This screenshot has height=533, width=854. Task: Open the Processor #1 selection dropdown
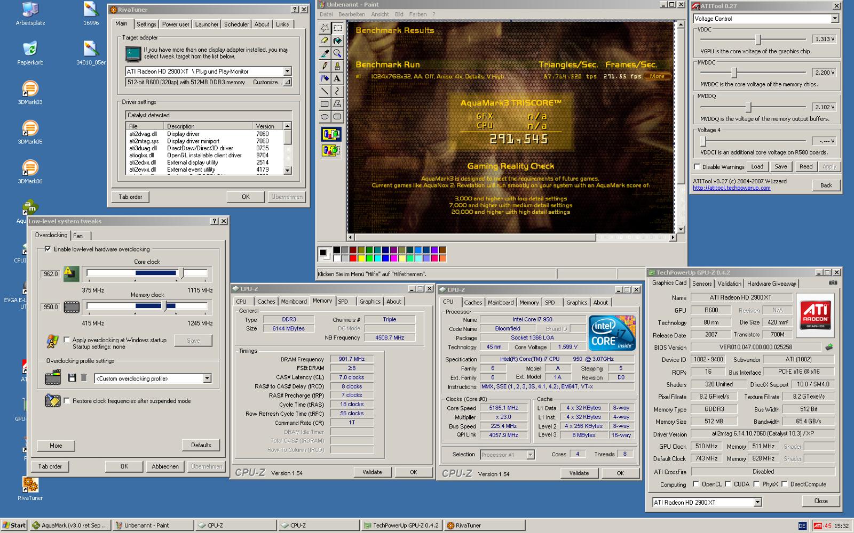(x=530, y=455)
